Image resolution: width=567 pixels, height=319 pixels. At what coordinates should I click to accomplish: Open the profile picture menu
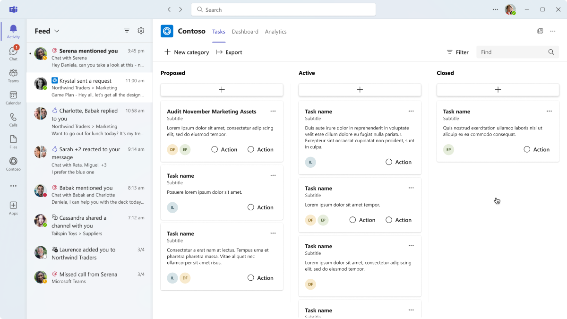[510, 9]
